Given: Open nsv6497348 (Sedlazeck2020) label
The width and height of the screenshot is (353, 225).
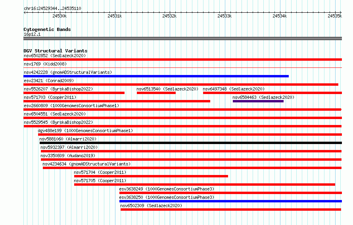Looking at the screenshot, I should [x=234, y=89].
